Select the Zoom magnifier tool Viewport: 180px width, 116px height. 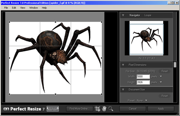[111, 109]
